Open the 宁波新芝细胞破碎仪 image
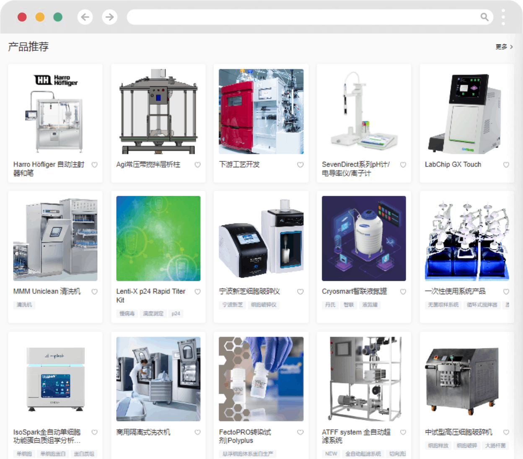Screen dimensions: 523x459 [x=261, y=239]
